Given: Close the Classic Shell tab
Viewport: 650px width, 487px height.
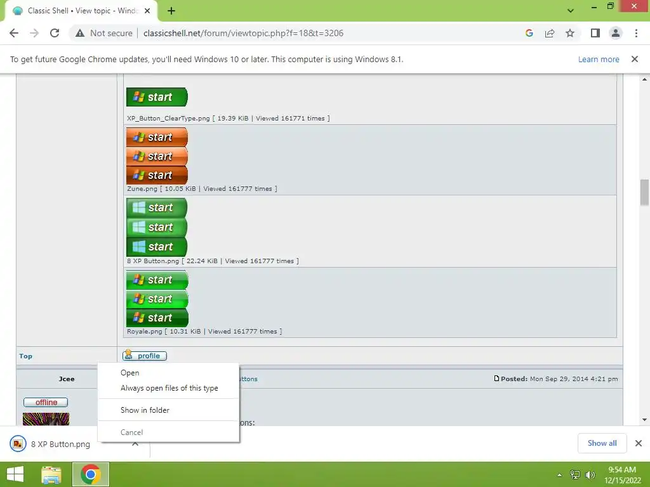Looking at the screenshot, I should [x=147, y=11].
